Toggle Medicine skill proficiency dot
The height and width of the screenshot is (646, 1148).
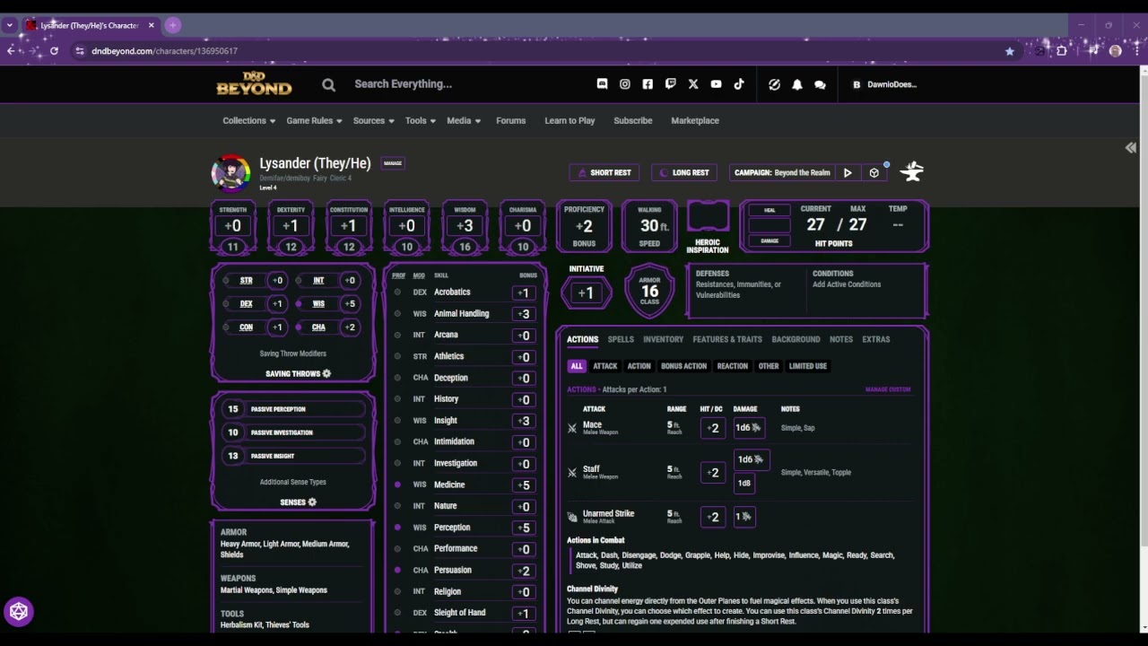coord(397,484)
